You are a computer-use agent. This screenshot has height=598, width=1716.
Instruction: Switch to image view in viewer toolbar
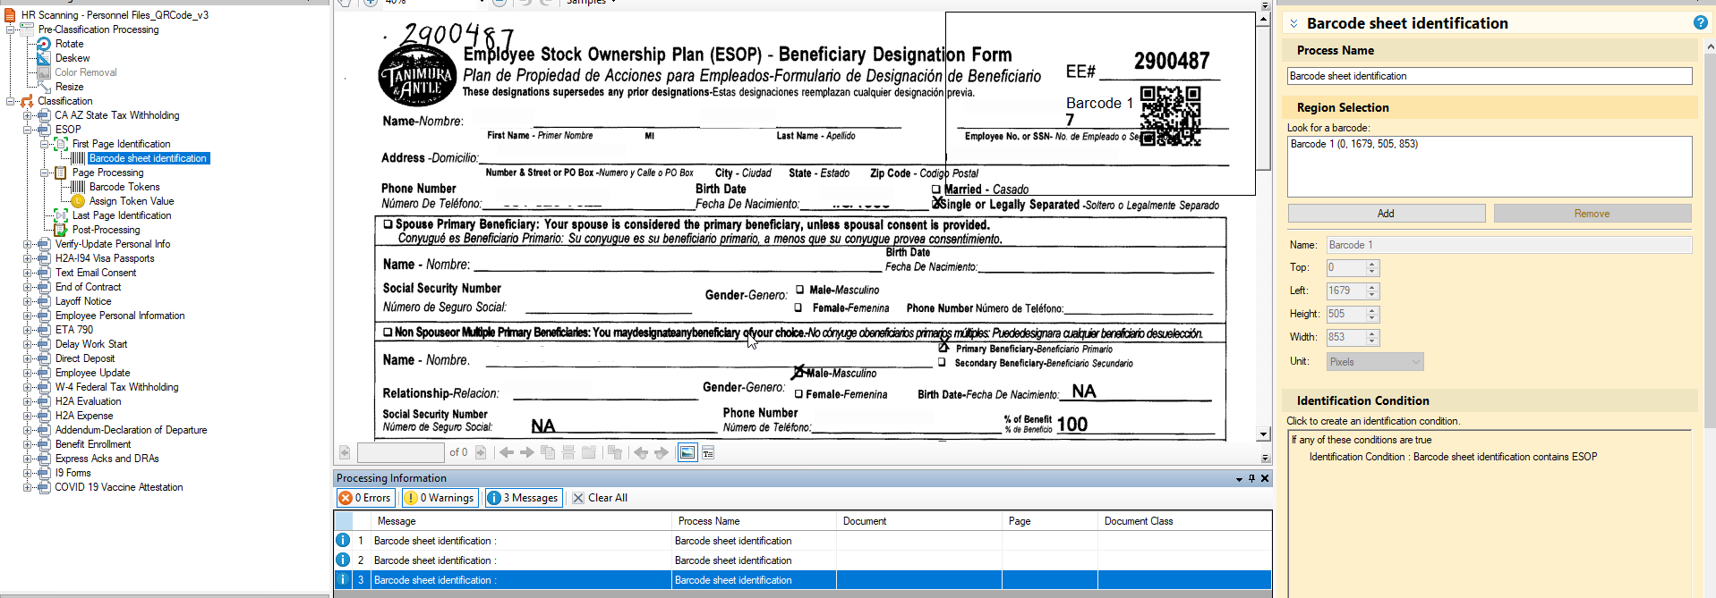[x=687, y=453]
